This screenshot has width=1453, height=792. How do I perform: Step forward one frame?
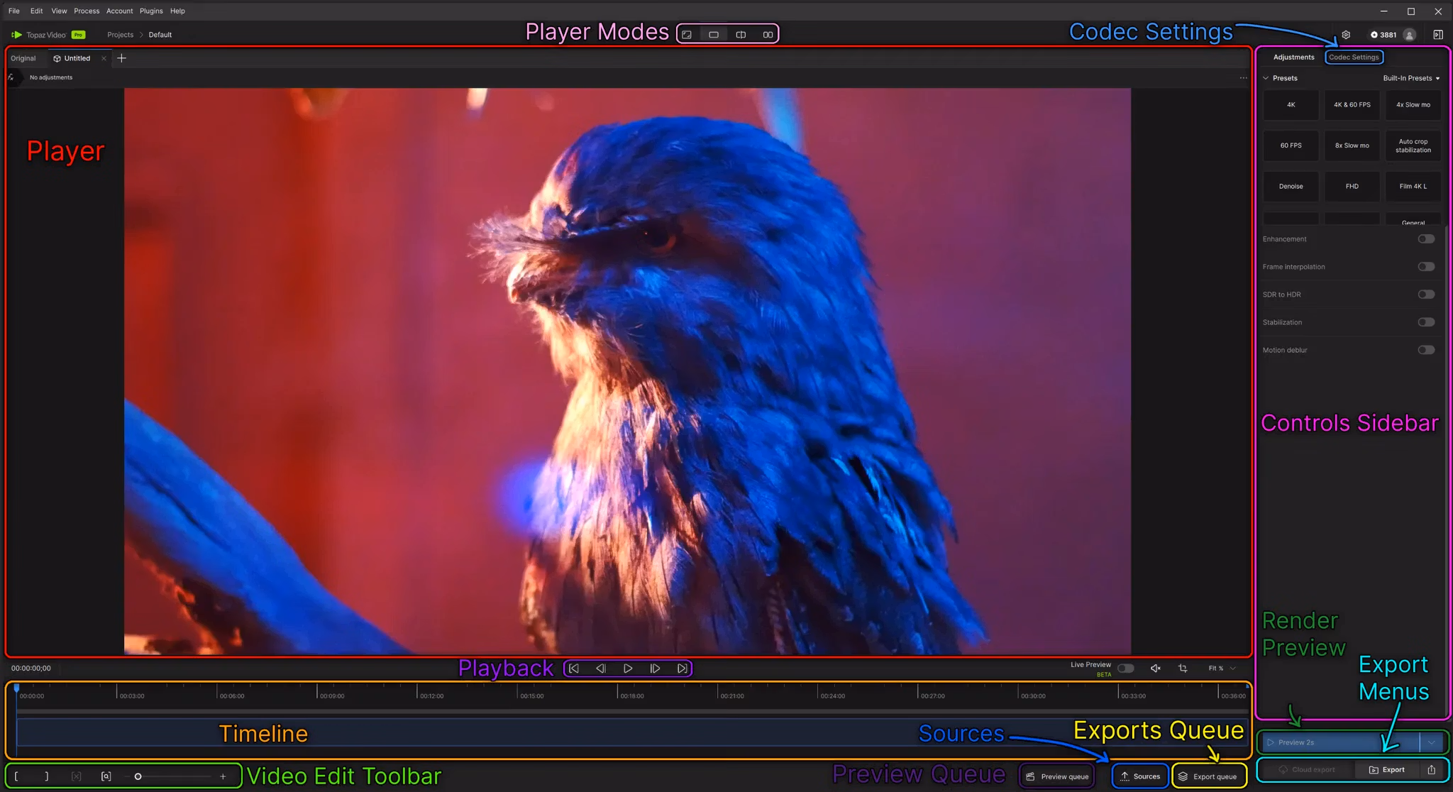pos(655,669)
